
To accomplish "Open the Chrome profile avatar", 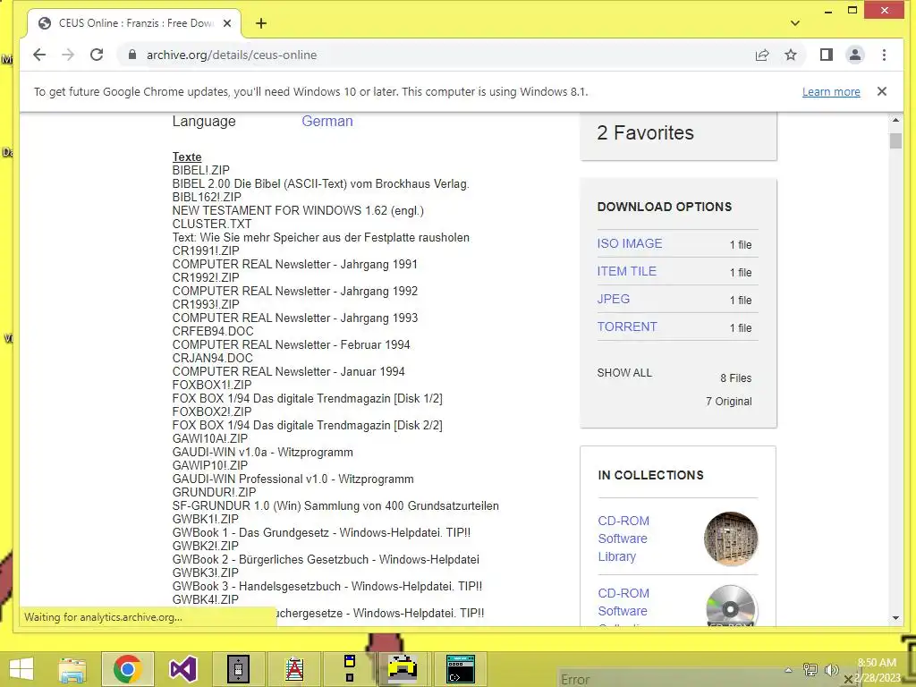I will [x=854, y=55].
